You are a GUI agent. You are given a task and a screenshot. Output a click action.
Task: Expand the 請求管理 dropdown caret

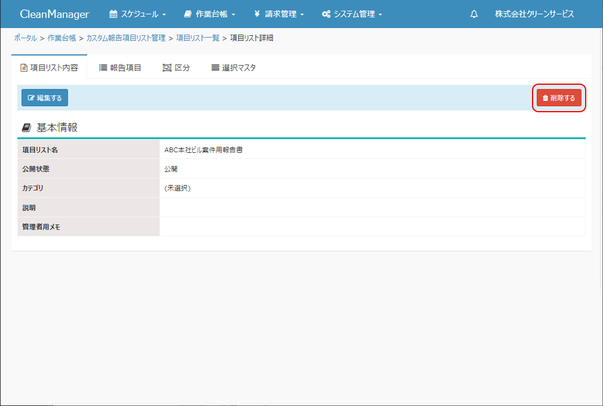click(302, 15)
